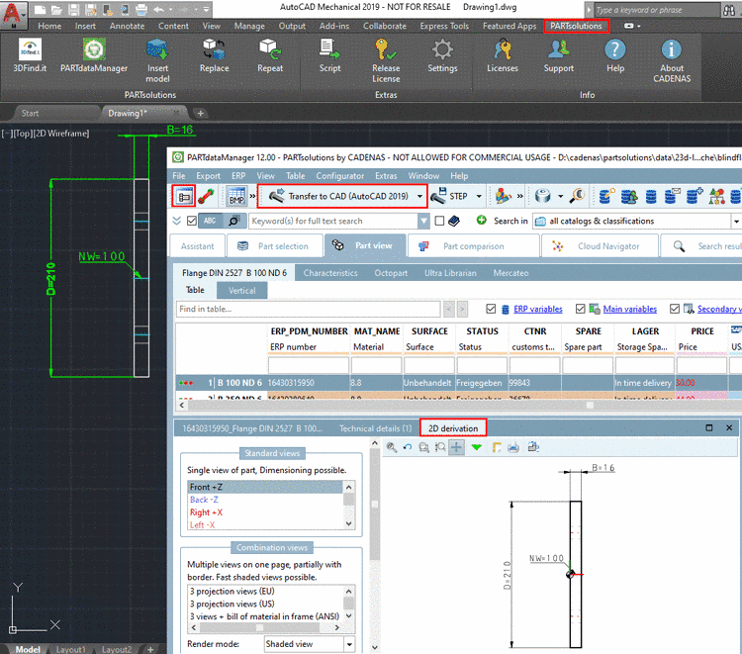Switch to the Part comparison tab

473,246
